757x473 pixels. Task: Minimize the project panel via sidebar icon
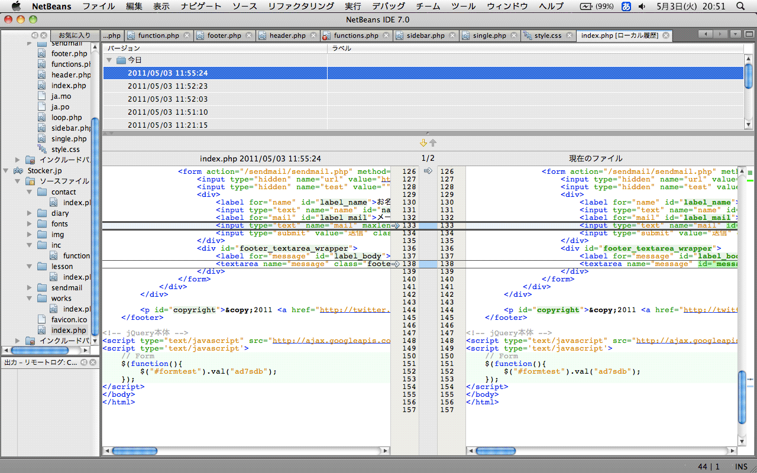point(34,35)
